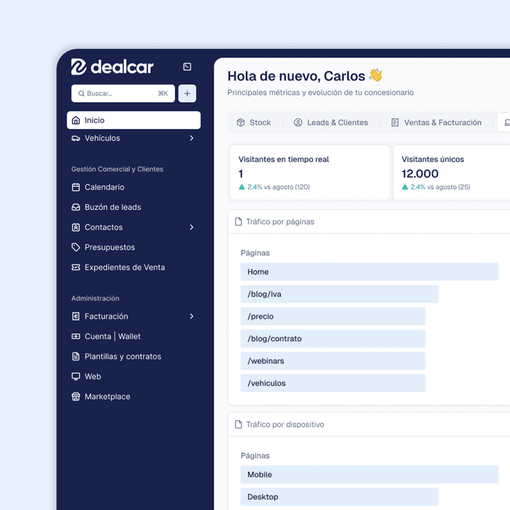The width and height of the screenshot is (510, 510).
Task: Click the Buzón de leads inbox icon
Action: [x=76, y=207]
